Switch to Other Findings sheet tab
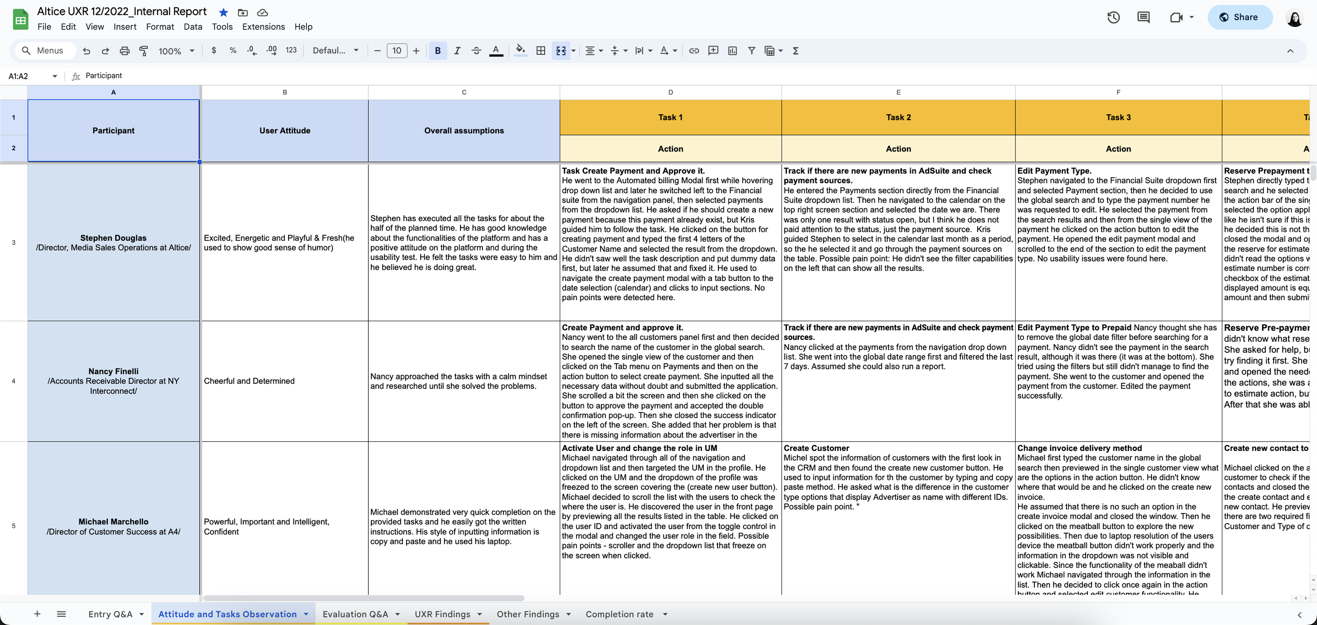This screenshot has height=625, width=1317. click(x=527, y=614)
